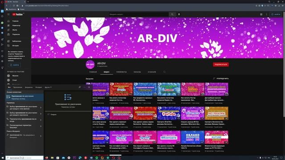This screenshot has height=160, width=285.
Task: Expand arrow for default apps by protocol
Action: pos(41,114)
